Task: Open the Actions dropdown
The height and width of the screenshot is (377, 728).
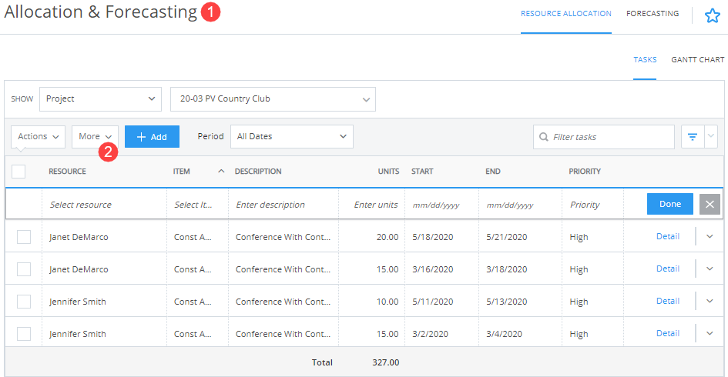Action: (x=38, y=137)
